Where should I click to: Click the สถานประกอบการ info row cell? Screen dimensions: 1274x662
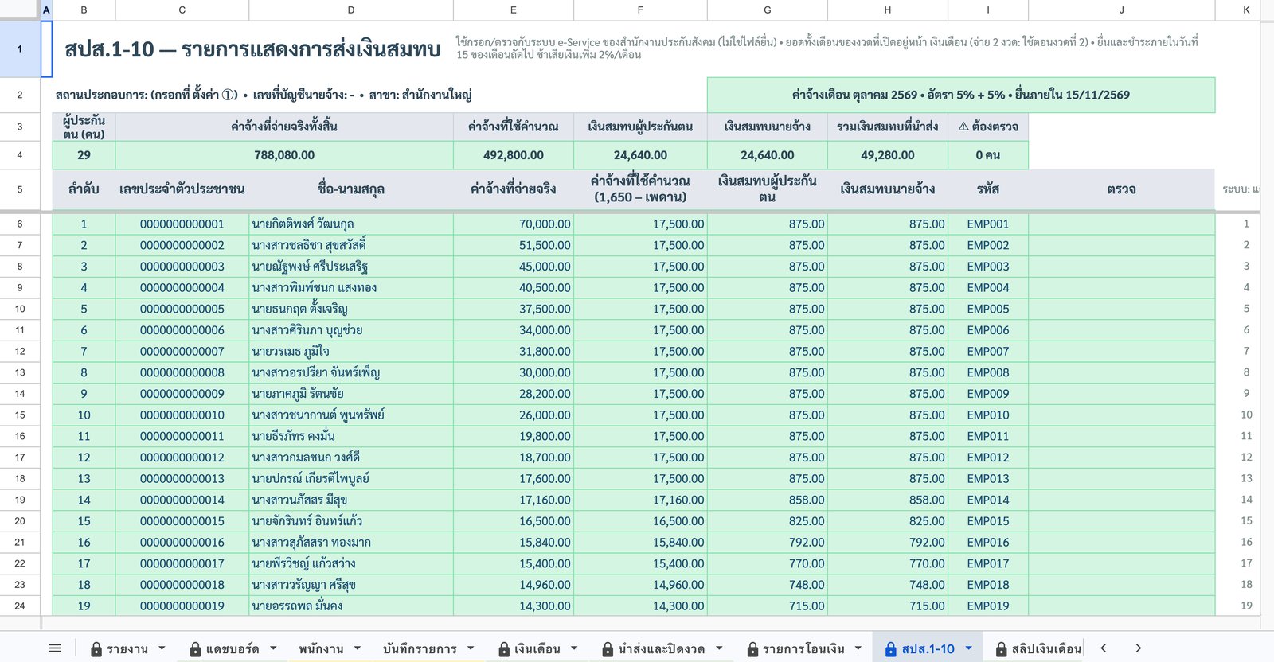[380, 95]
